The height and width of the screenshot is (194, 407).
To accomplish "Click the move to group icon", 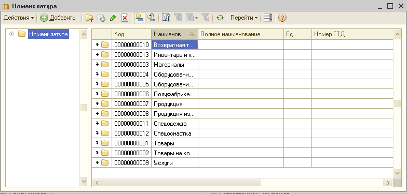I will coord(151,18).
